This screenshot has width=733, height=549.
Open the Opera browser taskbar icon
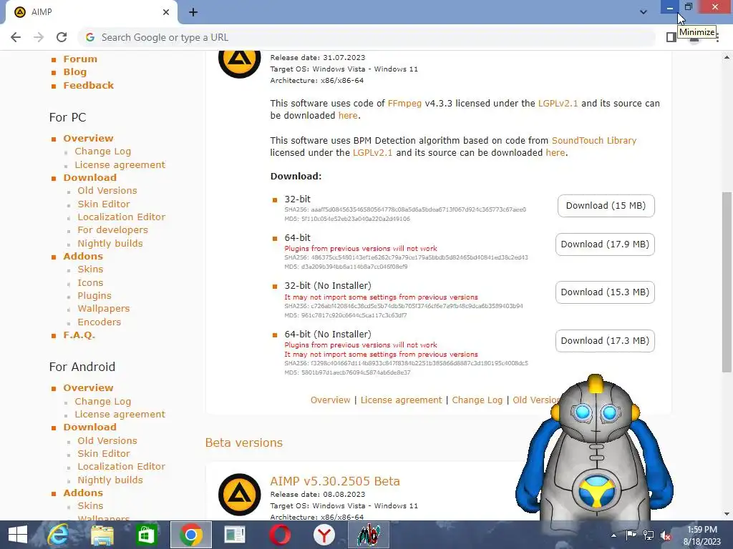coord(280,535)
